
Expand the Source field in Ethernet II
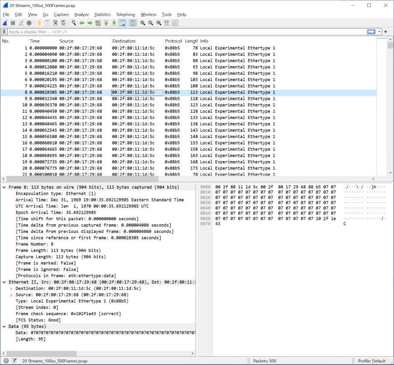(11, 295)
